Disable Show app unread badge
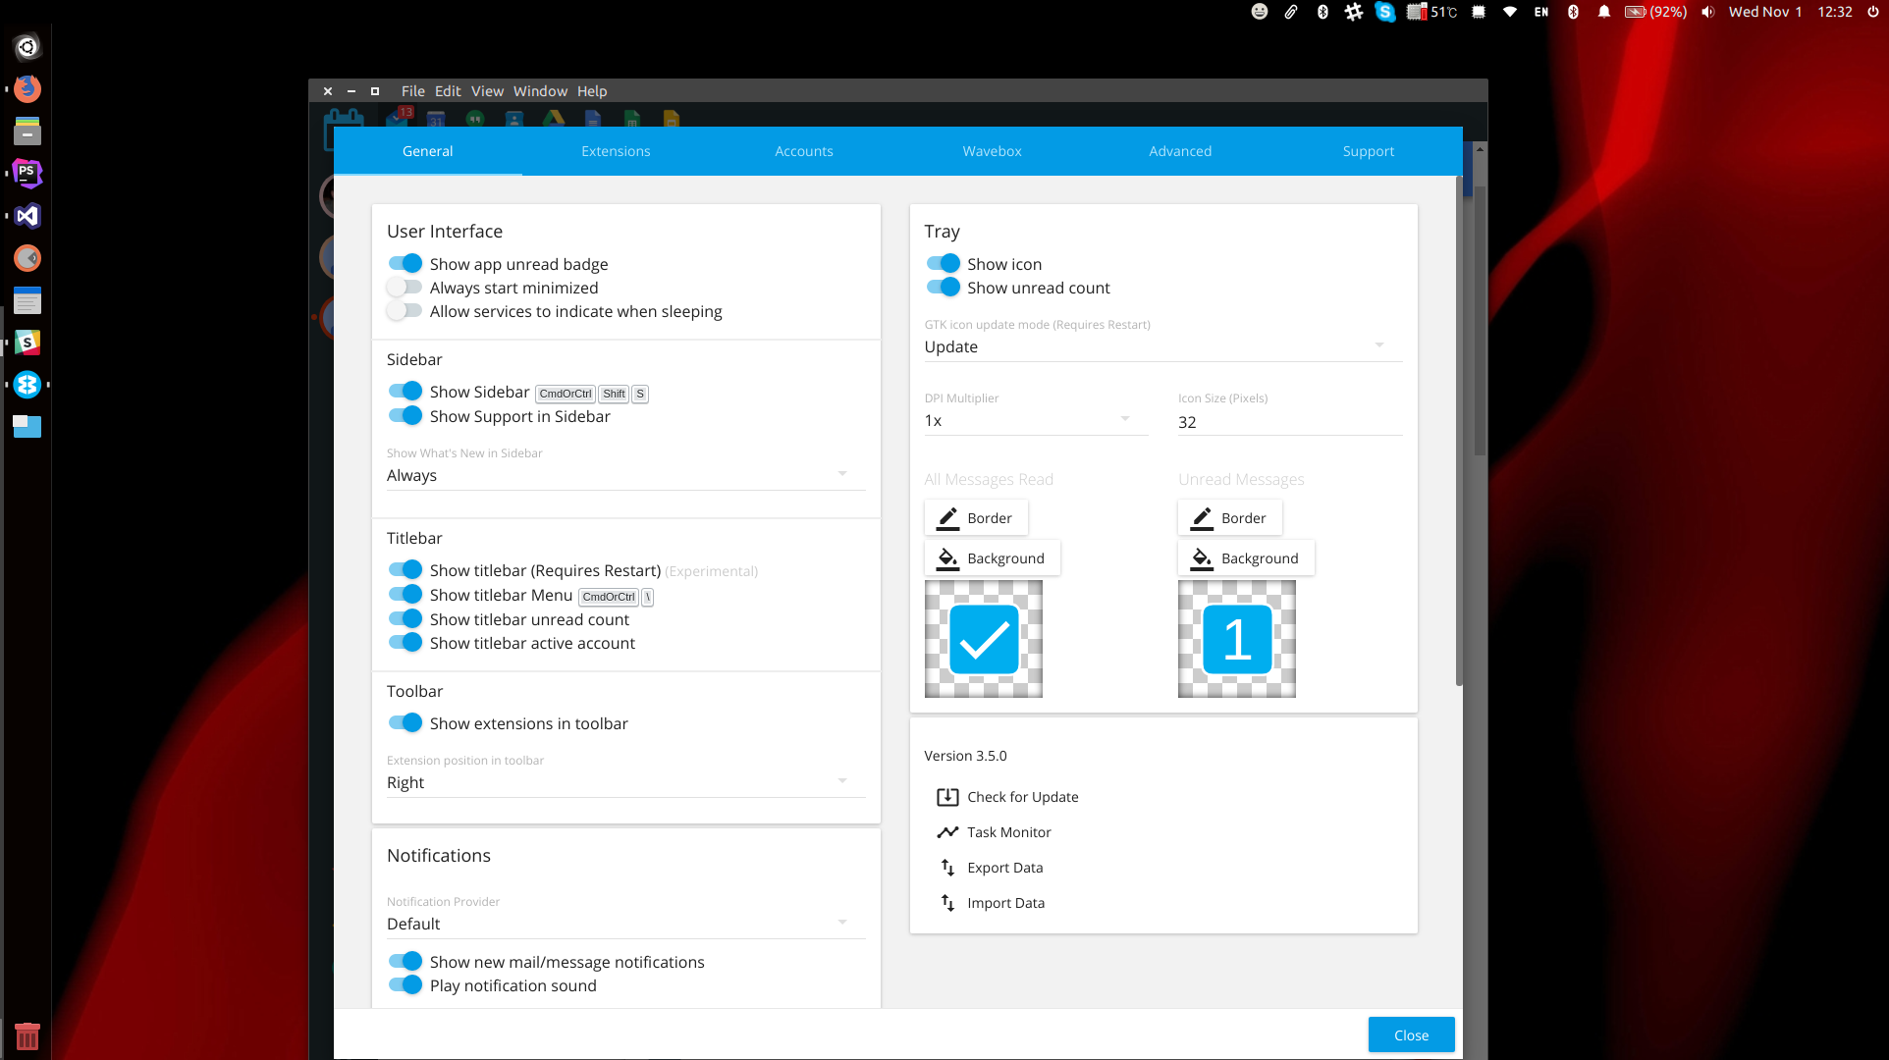 tap(405, 263)
